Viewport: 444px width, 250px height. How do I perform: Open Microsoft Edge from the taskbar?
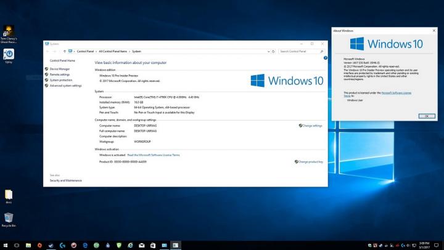[85, 245]
